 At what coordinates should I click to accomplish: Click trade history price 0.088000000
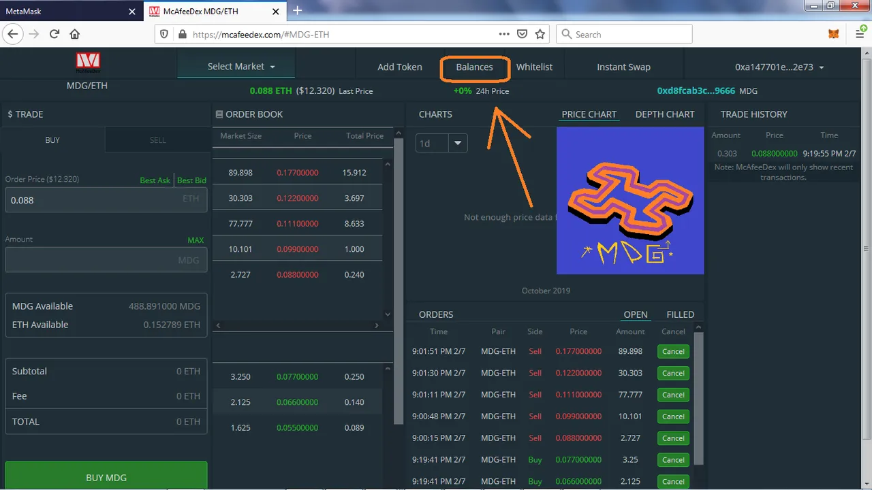(x=775, y=154)
